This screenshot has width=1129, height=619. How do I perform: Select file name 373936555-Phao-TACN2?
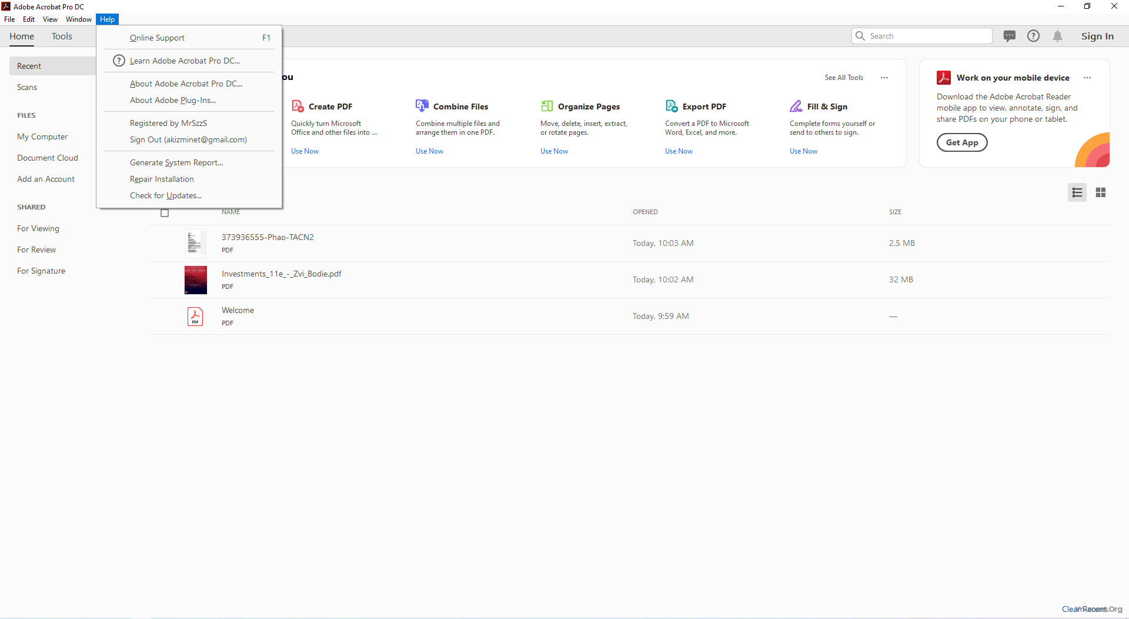tap(268, 237)
